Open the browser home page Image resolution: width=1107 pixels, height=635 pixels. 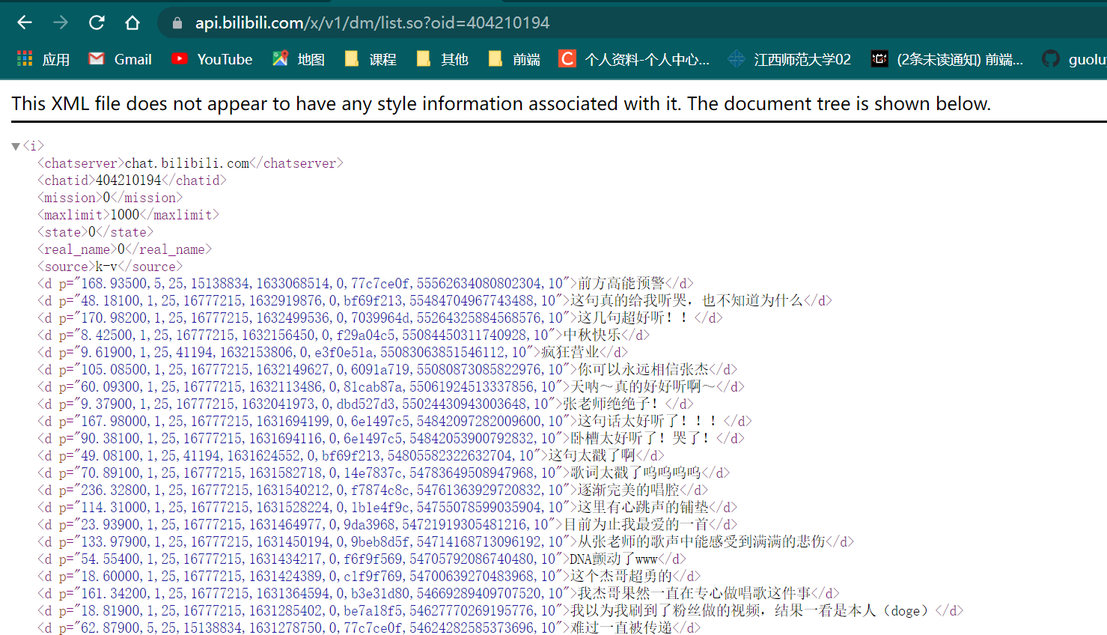coord(132,22)
